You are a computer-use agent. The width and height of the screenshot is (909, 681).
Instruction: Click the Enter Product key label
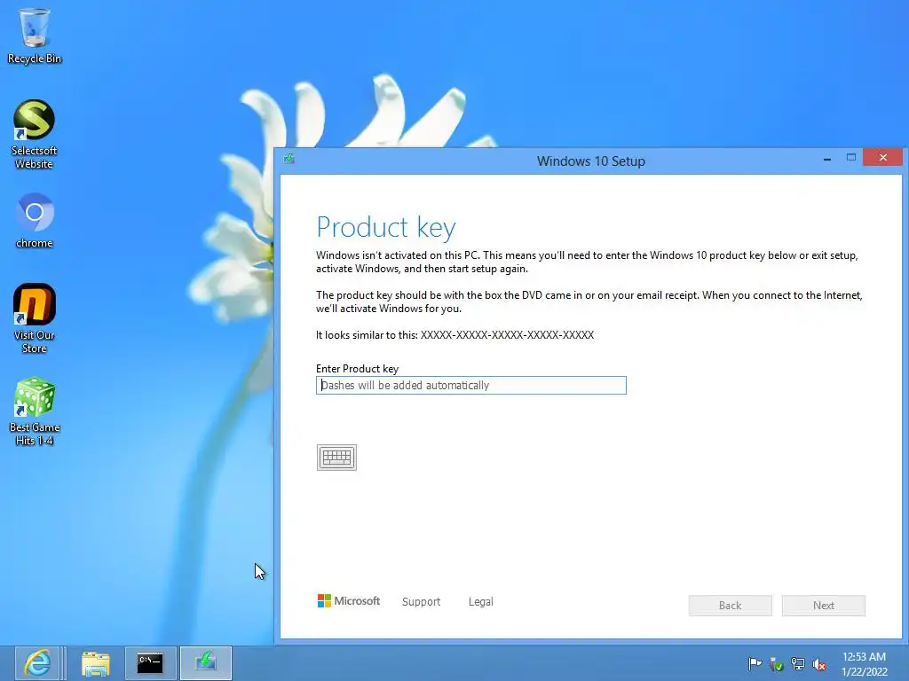pos(357,369)
